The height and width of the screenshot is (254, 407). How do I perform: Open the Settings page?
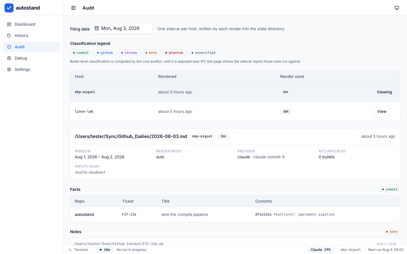tap(31, 69)
